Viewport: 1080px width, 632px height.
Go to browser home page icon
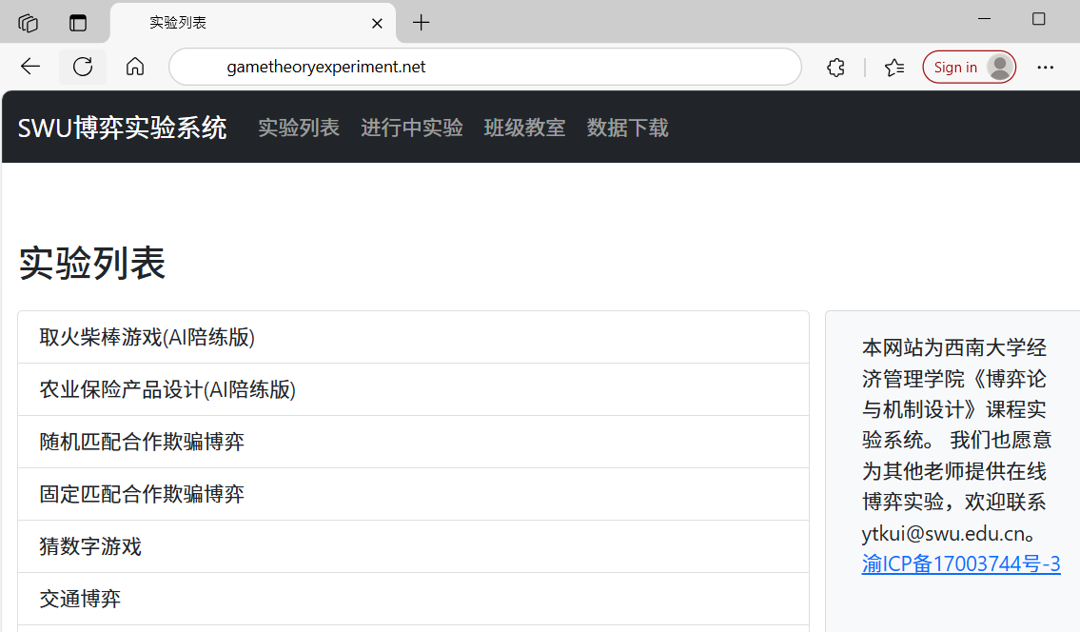[x=135, y=67]
